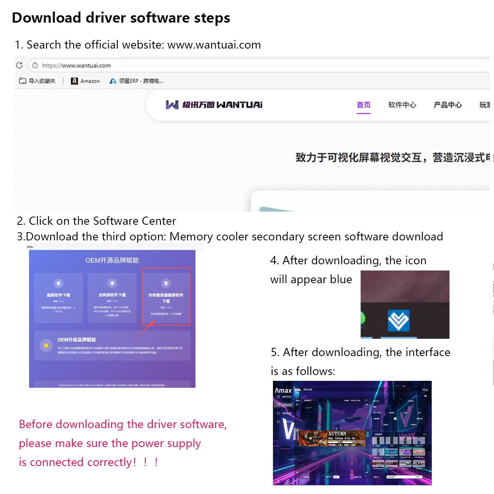The image size is (494, 494).
Task: Open the Amazon bookmark icon
Action: click(74, 81)
